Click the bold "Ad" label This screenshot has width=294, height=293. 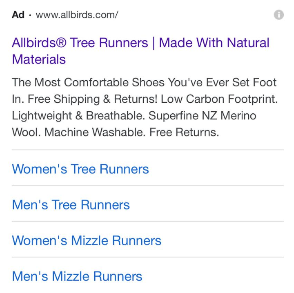pos(18,15)
